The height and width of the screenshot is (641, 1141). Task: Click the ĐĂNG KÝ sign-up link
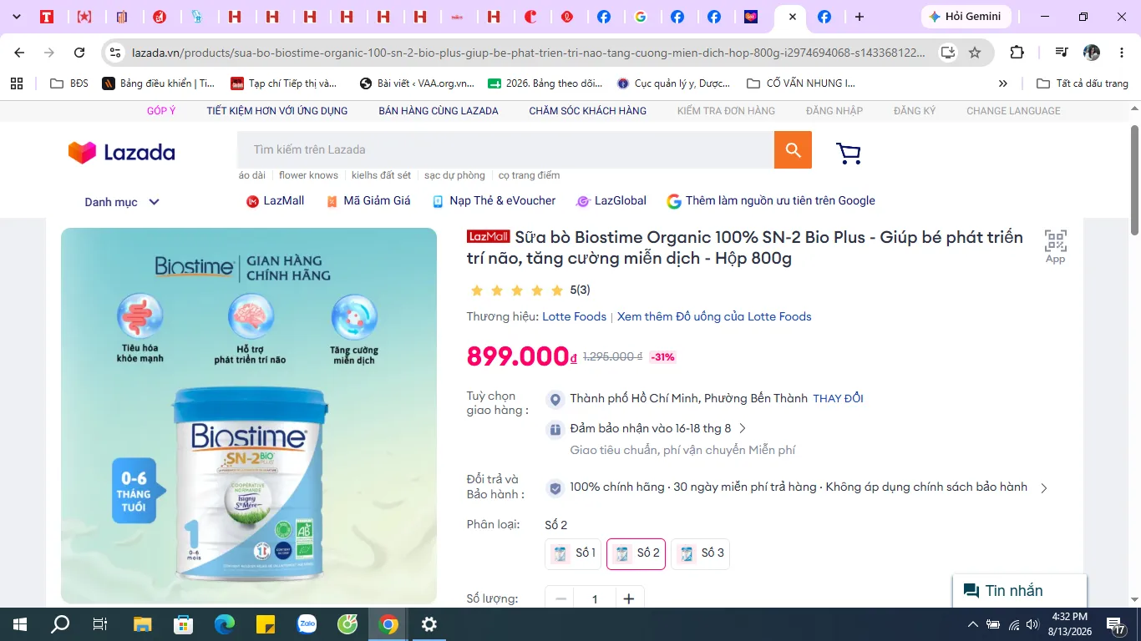pos(915,111)
